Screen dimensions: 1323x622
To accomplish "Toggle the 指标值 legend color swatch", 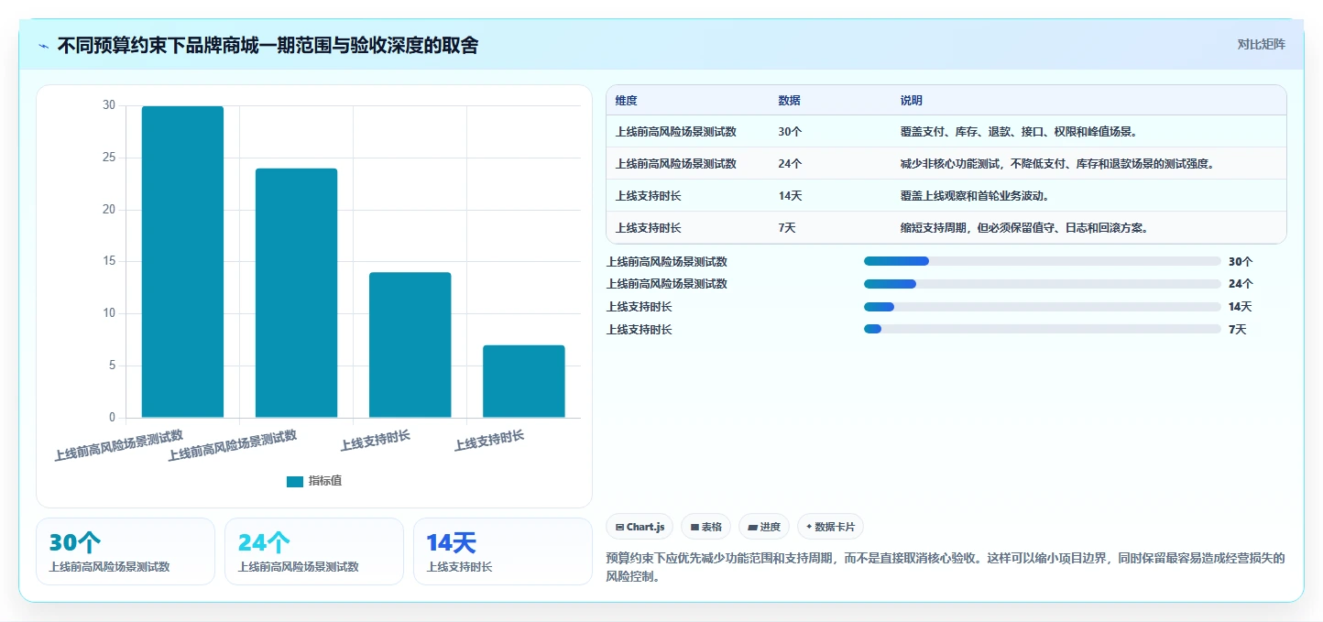I will 295,482.
